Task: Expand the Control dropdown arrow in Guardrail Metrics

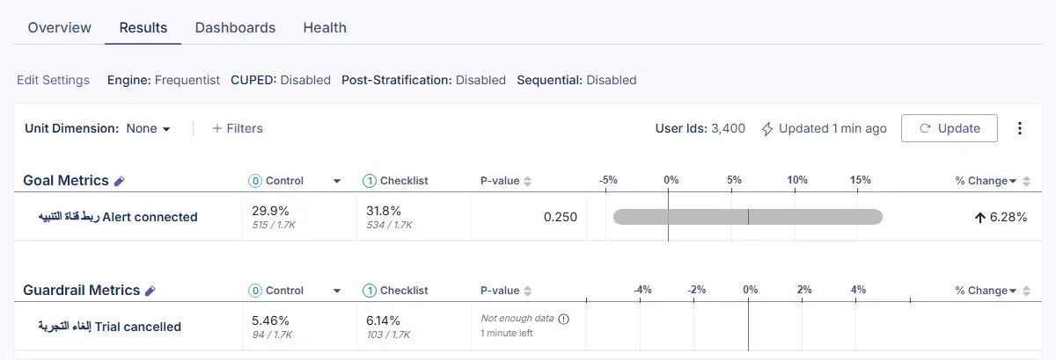Action: tap(336, 291)
